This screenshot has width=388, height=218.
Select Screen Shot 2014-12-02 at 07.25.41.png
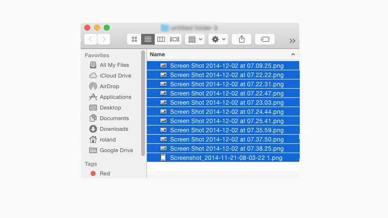tap(223, 121)
